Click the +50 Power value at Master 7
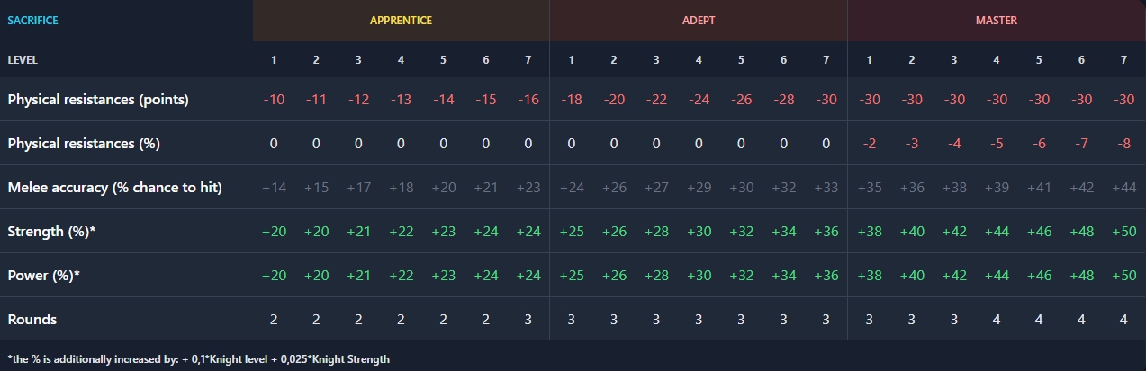 [1123, 276]
